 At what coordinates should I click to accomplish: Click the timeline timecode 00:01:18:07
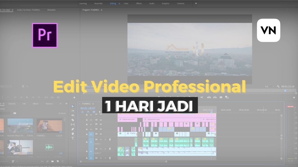88,108
